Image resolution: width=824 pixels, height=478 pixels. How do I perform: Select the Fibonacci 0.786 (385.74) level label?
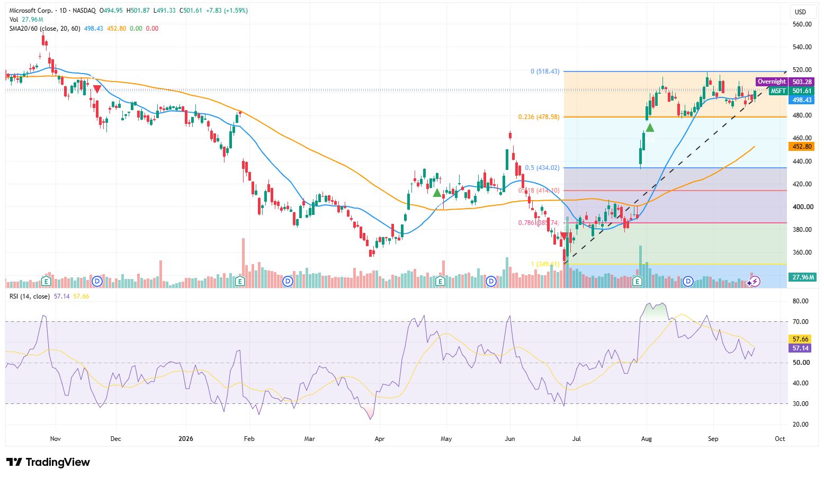pos(539,223)
